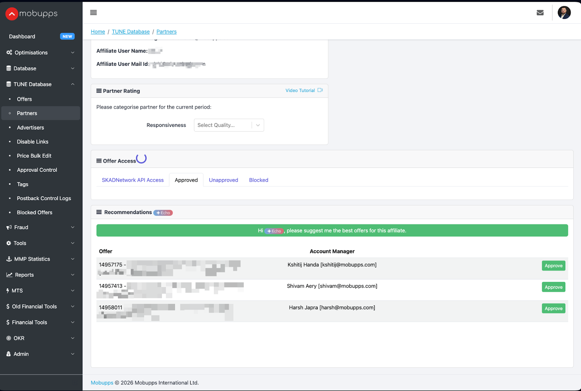
Task: Click the TUNE Database stack icon
Action: [9, 84]
